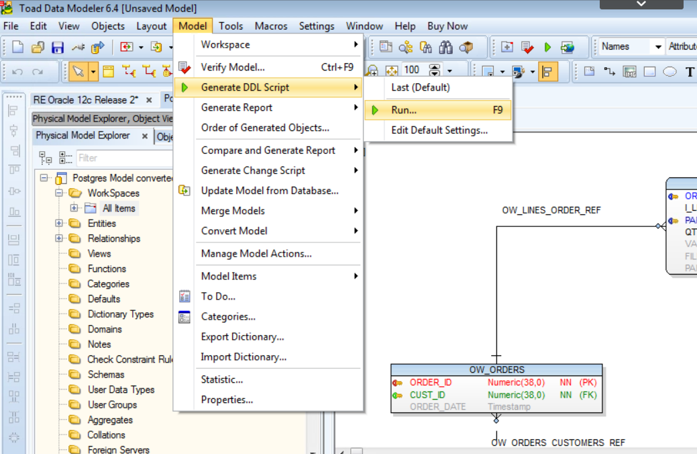Close the RE Oracle 12c Release 2 tab
697x454 pixels.
point(150,100)
